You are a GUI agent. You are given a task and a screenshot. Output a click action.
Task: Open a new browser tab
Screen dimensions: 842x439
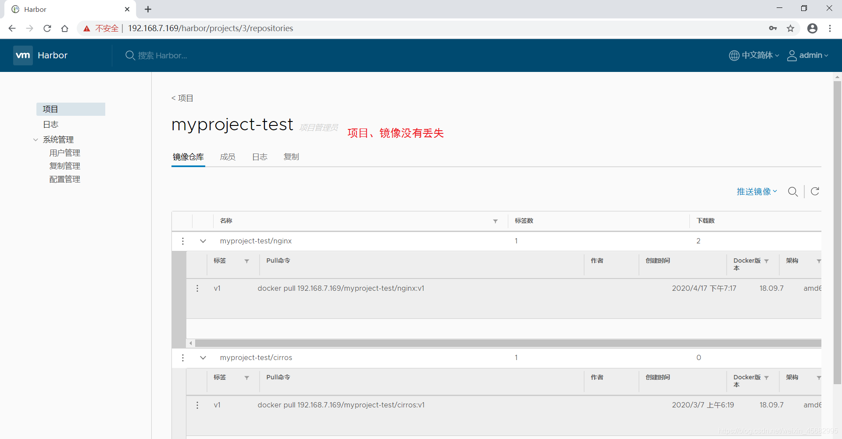(148, 9)
